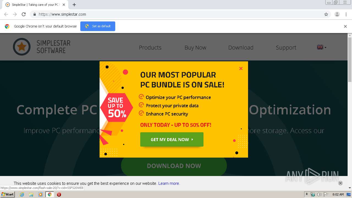The height and width of the screenshot is (198, 352).
Task: Reload the page with the refresh icon
Action: coord(24,14)
